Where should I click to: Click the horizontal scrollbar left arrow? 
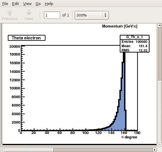[2, 150]
